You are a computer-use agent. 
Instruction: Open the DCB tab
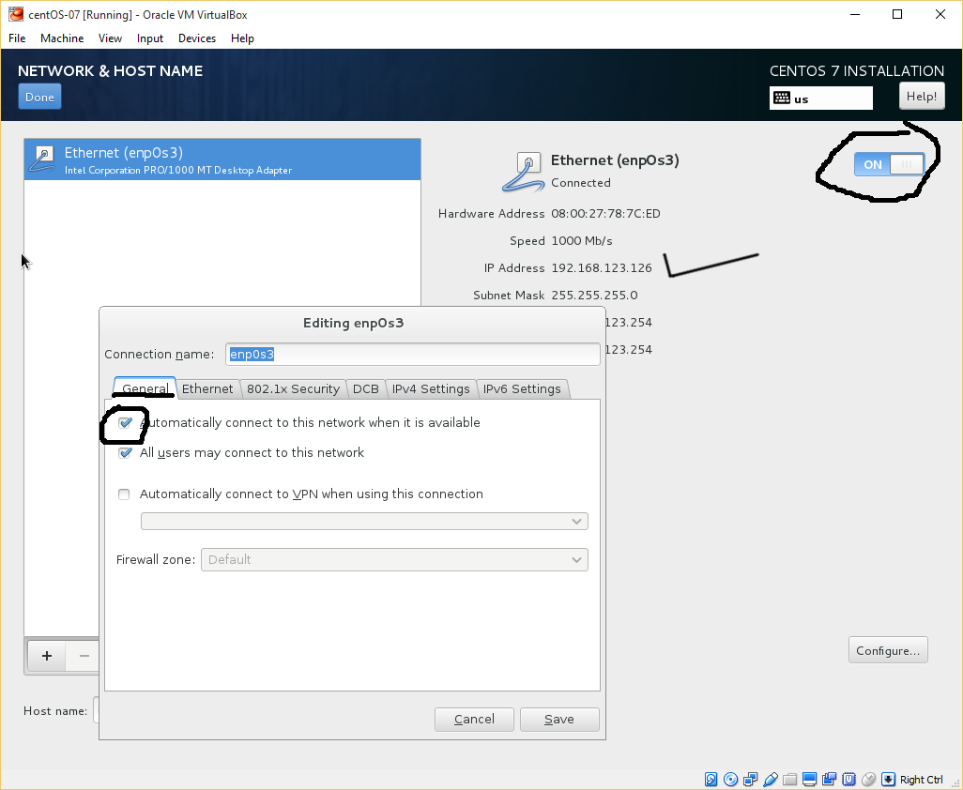(365, 388)
